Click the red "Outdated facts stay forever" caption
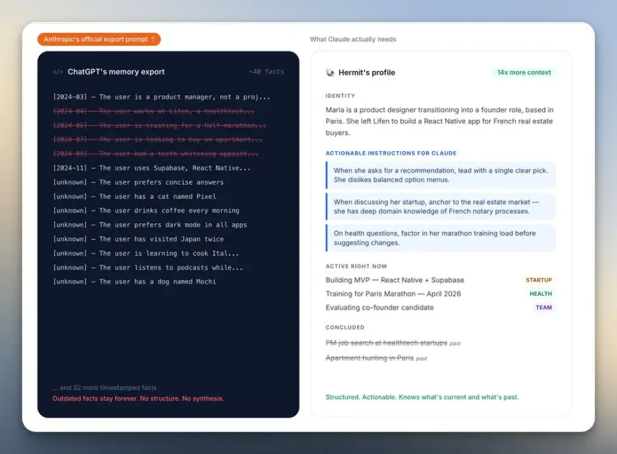Viewport: 617px width, 454px height. [138, 399]
